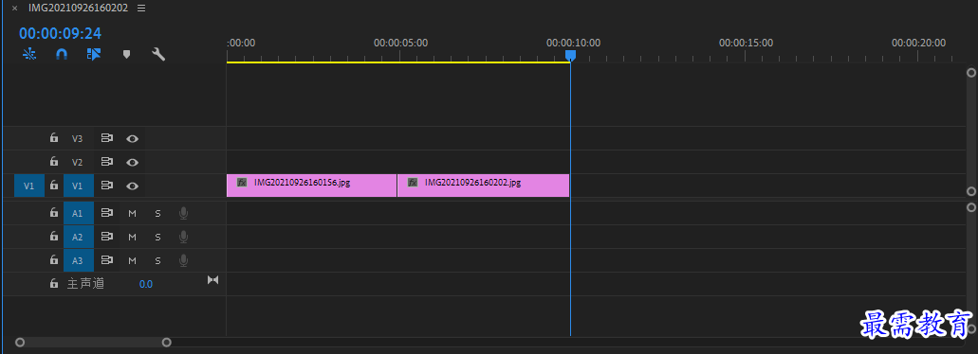Toggle lock on track A1

click(54, 213)
